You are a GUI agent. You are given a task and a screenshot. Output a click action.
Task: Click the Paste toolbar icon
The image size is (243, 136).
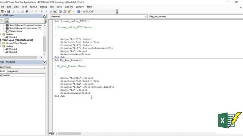(22, 11)
